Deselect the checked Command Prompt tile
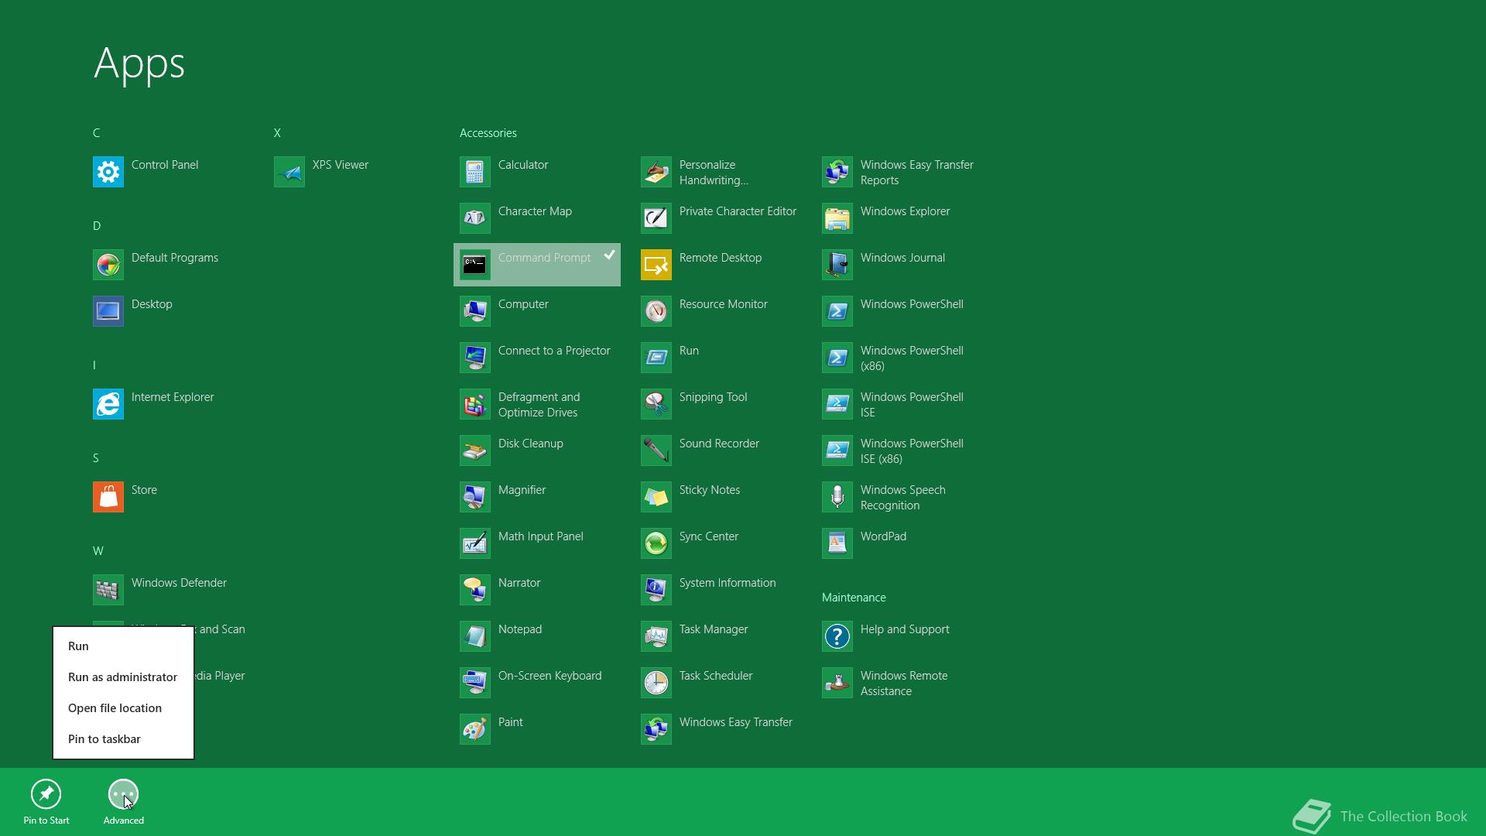1486x836 pixels. click(536, 265)
